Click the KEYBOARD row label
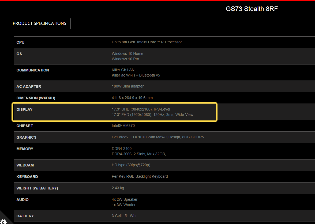This screenshot has height=224, width=315. (x=27, y=177)
